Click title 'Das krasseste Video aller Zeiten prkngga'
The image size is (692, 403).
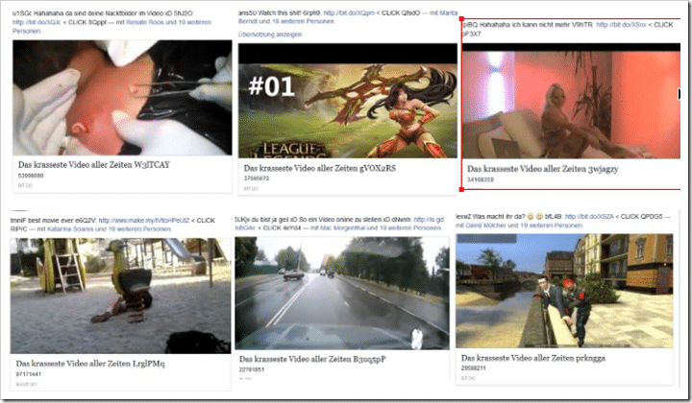pyautogui.click(x=533, y=358)
